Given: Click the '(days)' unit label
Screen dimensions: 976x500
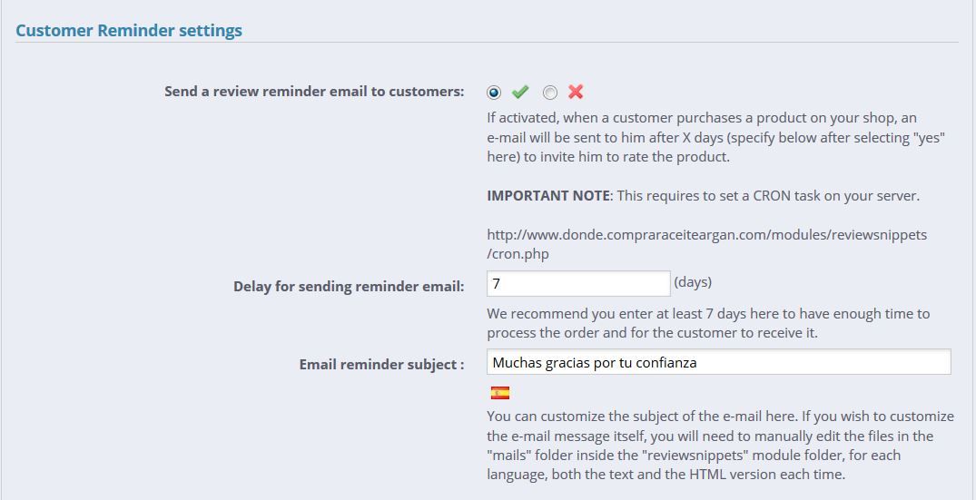Looking at the screenshot, I should tap(693, 282).
